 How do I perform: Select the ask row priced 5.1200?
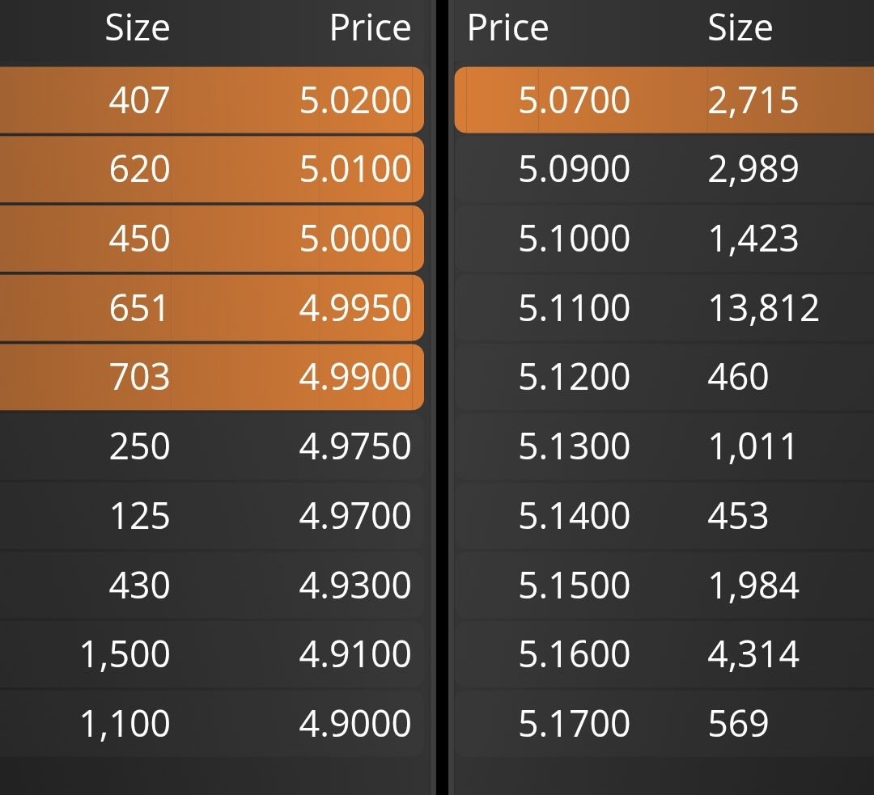[664, 377]
